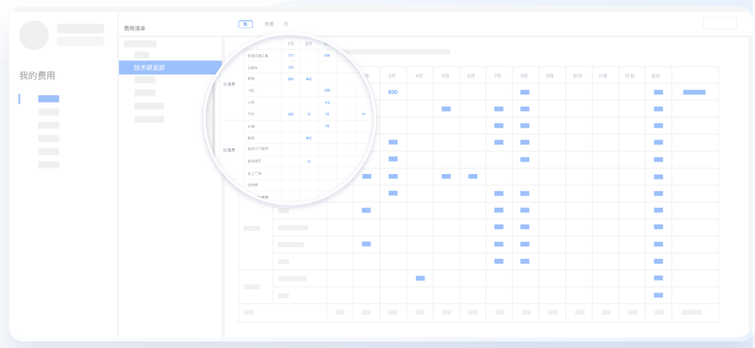Image resolution: width=755 pixels, height=348 pixels.
Task: Click the top-right empty button box
Action: coord(719,23)
